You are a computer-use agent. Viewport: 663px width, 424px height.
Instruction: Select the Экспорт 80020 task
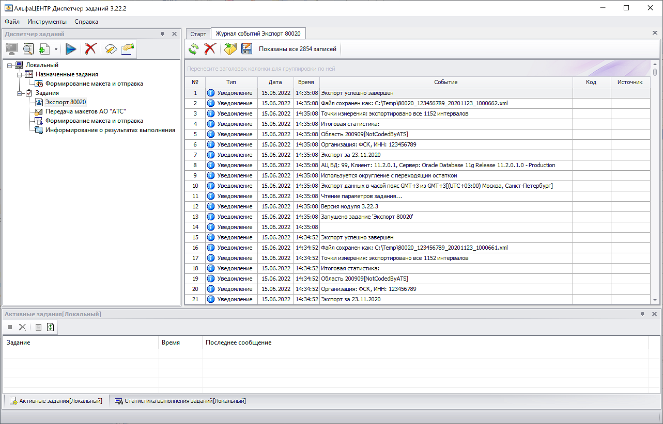pyautogui.click(x=66, y=102)
